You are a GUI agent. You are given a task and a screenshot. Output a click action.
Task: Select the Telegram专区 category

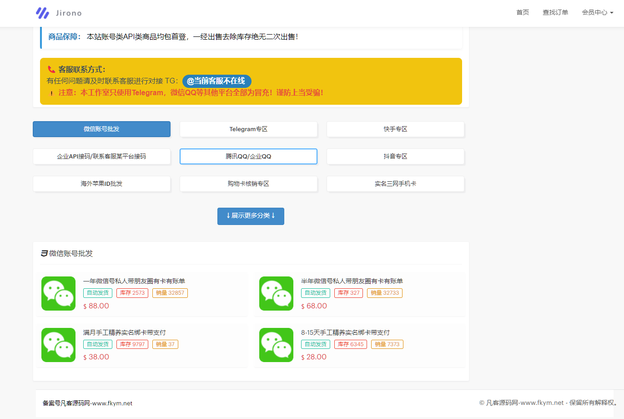click(x=248, y=129)
